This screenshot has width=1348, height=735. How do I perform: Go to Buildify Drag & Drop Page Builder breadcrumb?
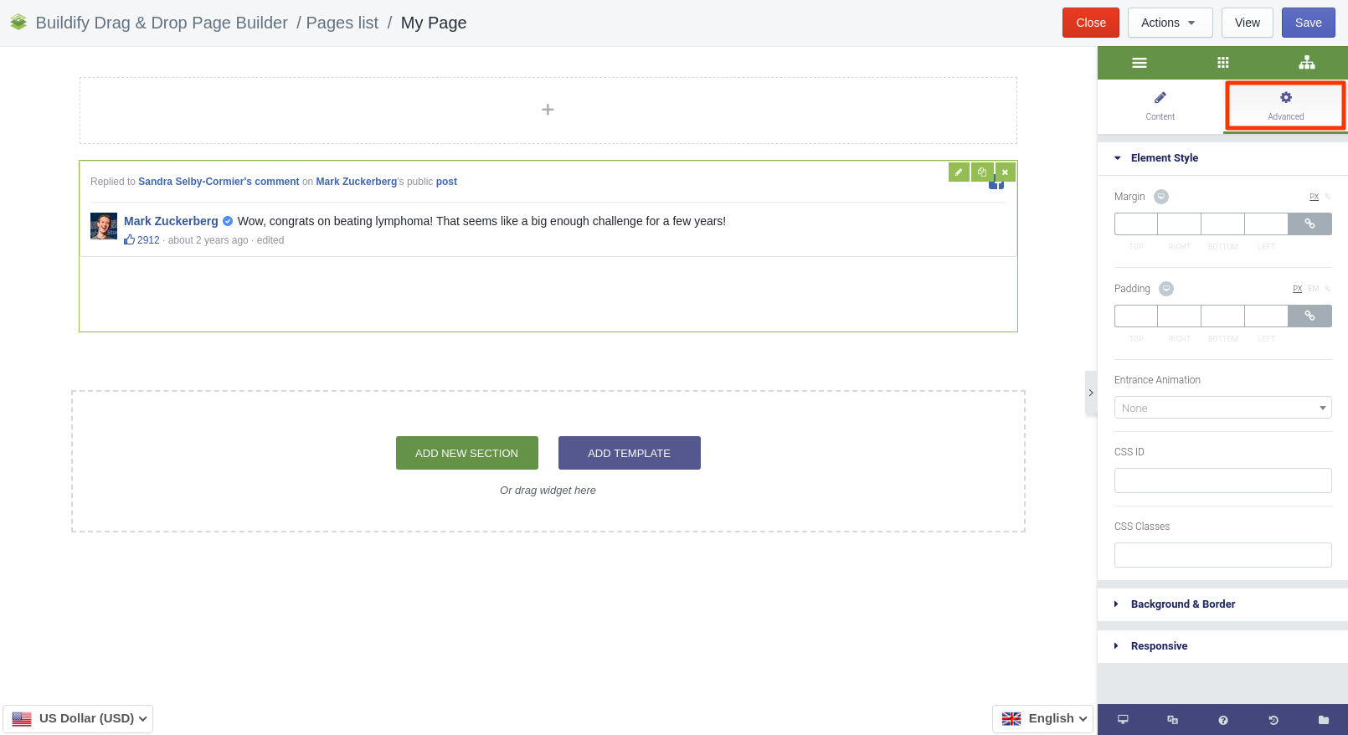(162, 23)
